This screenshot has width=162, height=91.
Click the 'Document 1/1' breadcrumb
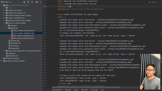point(57,90)
